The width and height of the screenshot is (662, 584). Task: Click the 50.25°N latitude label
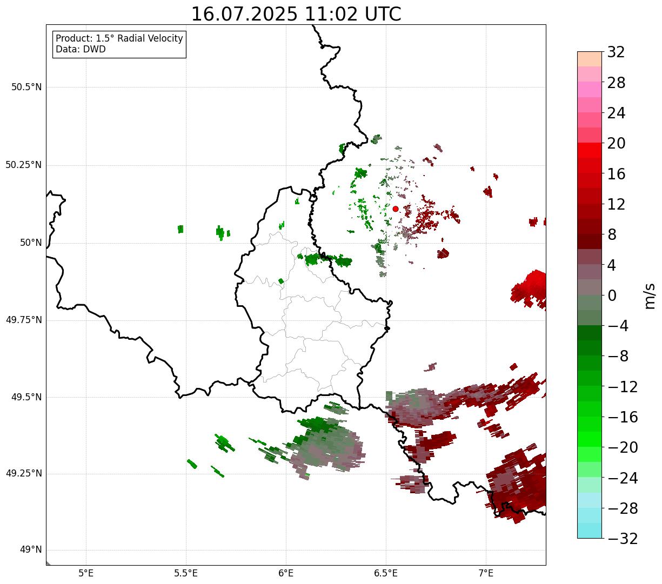point(24,165)
